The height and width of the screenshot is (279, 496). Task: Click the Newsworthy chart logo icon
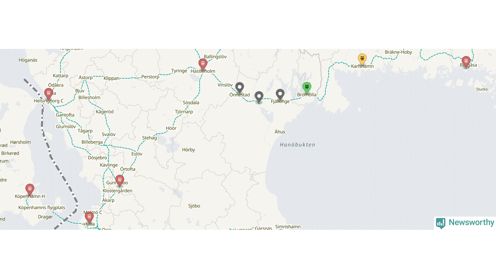pos(441,223)
